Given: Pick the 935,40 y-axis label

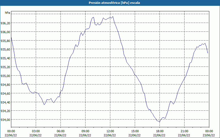Looking at the screenshot, I should coord(5,58).
